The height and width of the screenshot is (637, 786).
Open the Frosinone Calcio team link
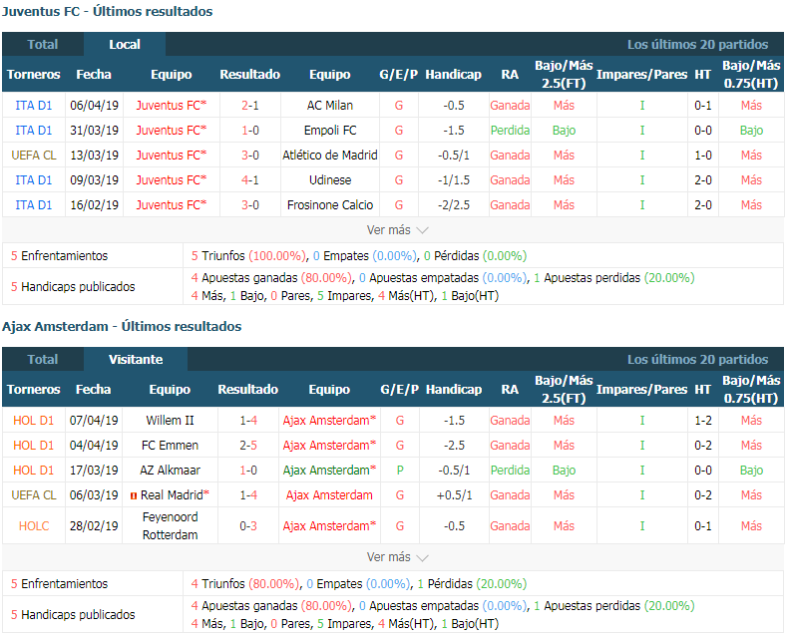pyautogui.click(x=330, y=204)
